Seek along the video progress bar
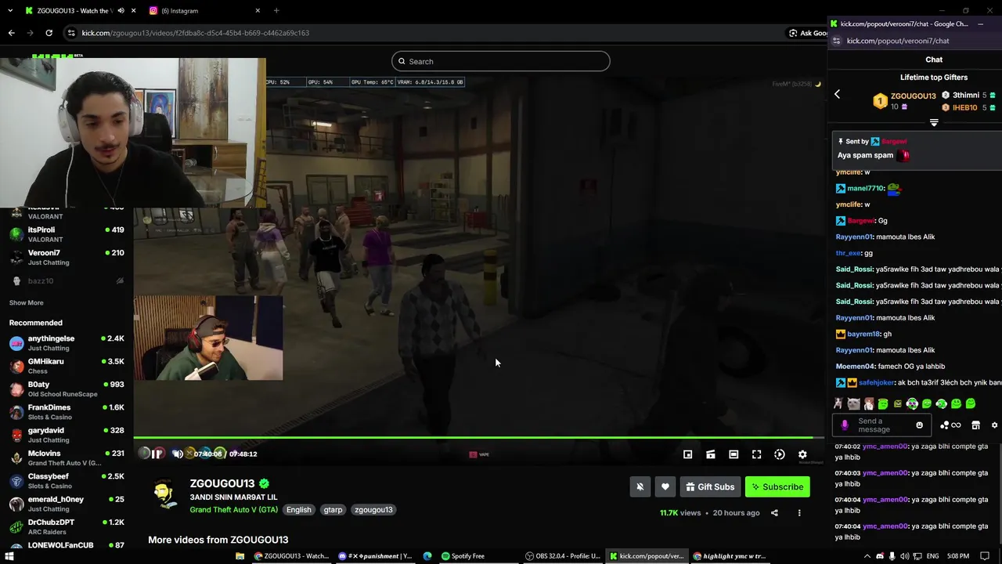Viewport: 1002px width, 564px height. 478,438
